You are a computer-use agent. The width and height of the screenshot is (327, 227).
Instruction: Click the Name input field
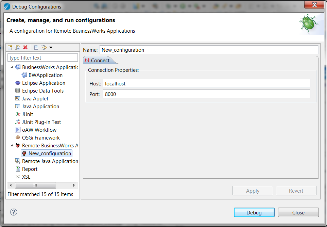209,50
